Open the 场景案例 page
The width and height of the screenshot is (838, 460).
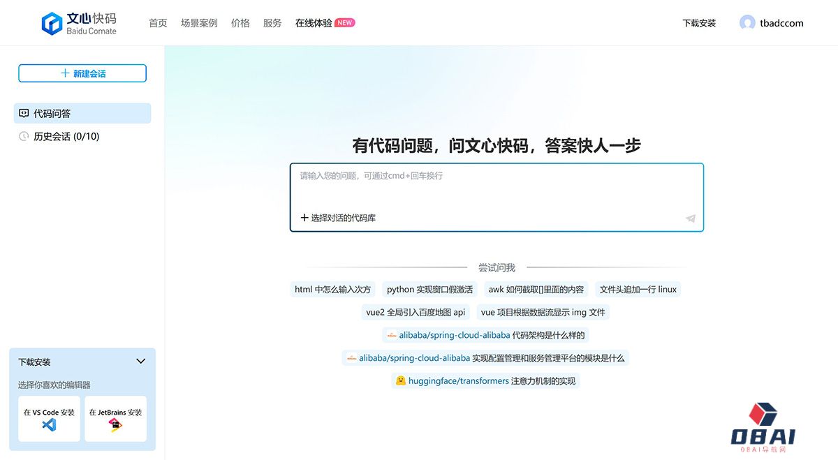click(x=199, y=22)
